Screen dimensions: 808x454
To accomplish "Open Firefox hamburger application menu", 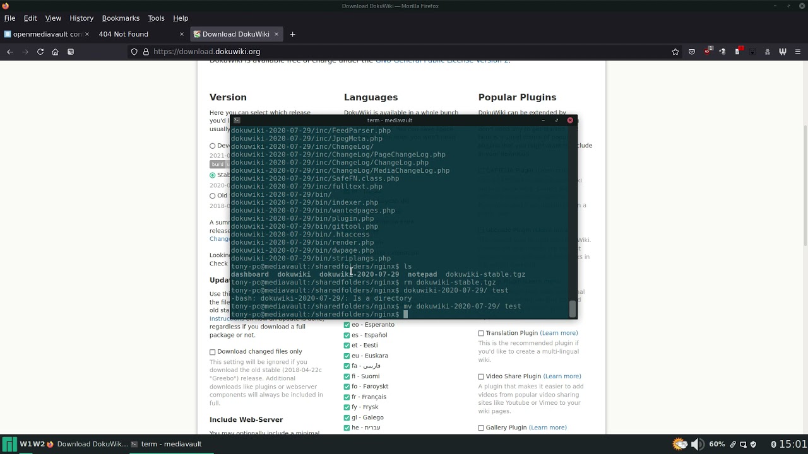I will pyautogui.click(x=798, y=52).
